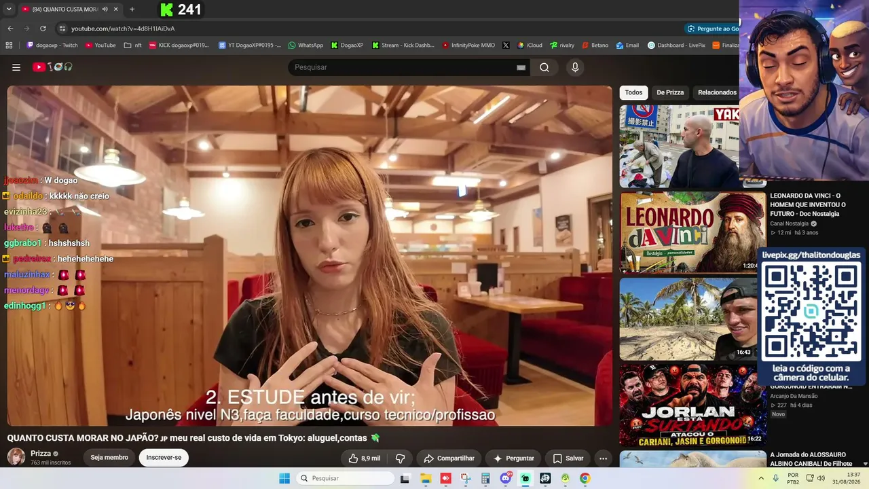The image size is (869, 489).
Task: Go to YouTube home via the logo
Action: click(x=52, y=67)
